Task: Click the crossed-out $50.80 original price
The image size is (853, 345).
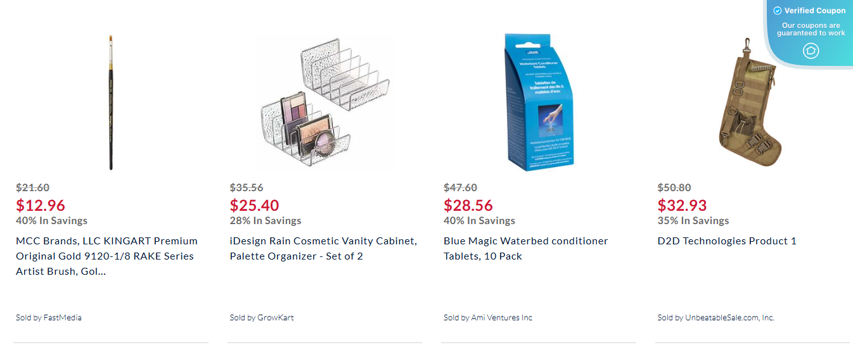Action: point(674,187)
